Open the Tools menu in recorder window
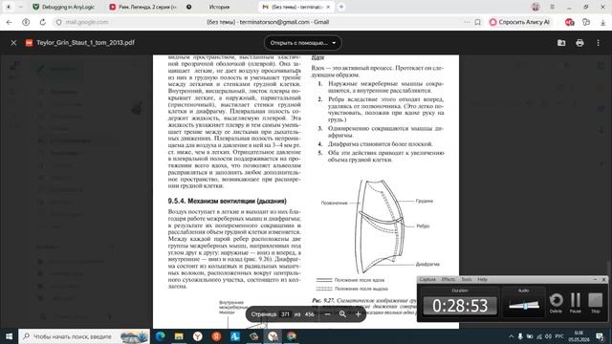 [x=466, y=279]
